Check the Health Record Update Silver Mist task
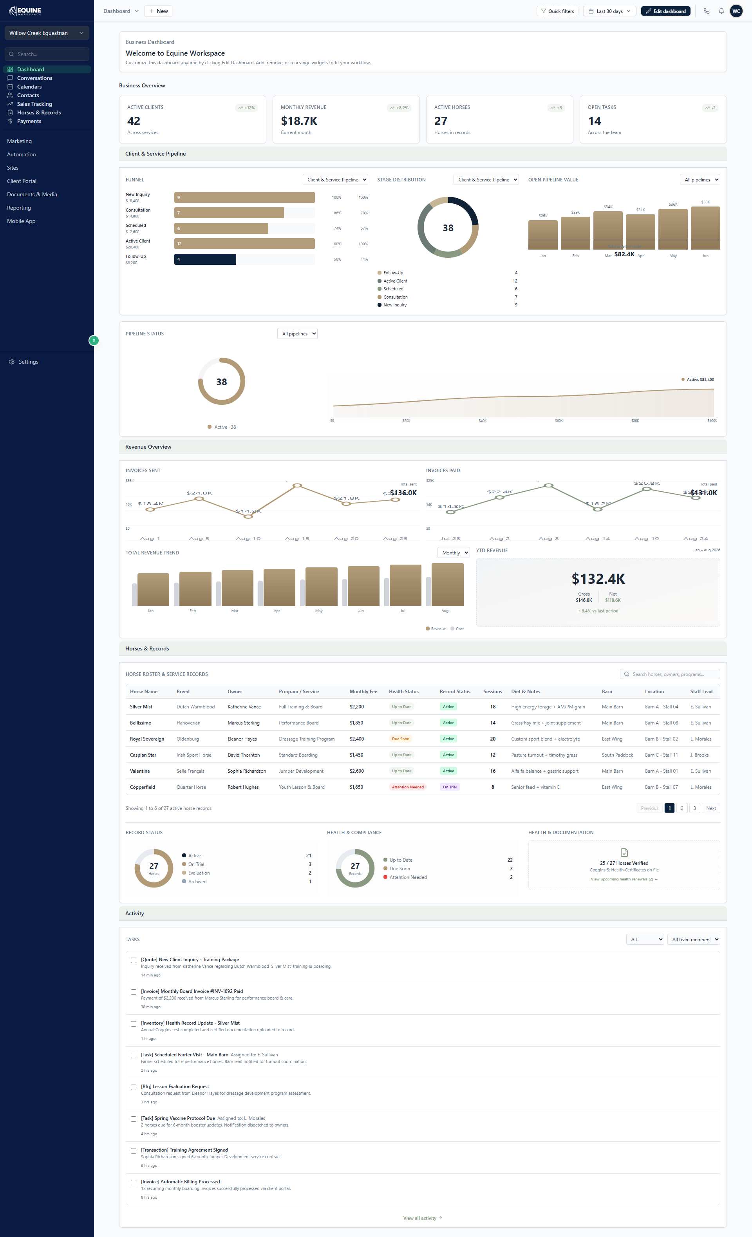752x1237 pixels. [x=134, y=1023]
